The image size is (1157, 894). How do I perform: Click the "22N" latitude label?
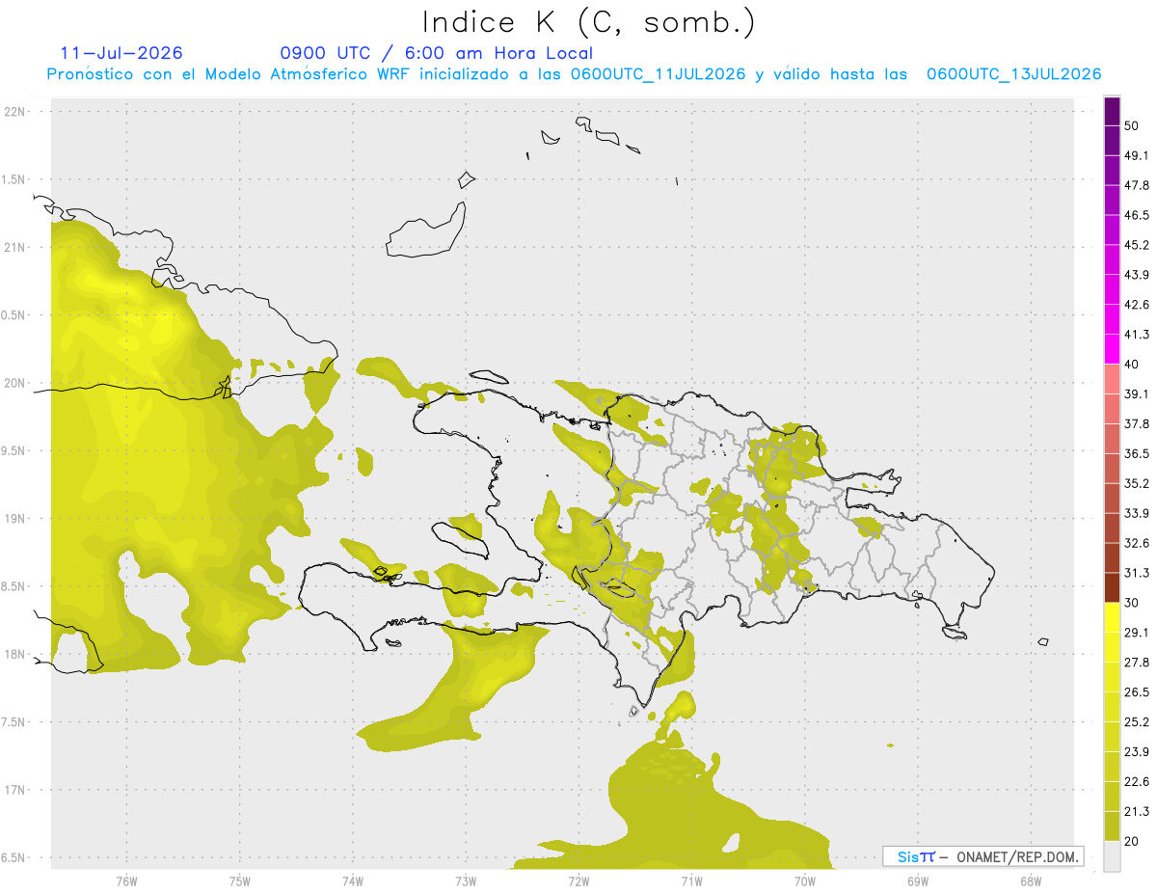coord(16,111)
